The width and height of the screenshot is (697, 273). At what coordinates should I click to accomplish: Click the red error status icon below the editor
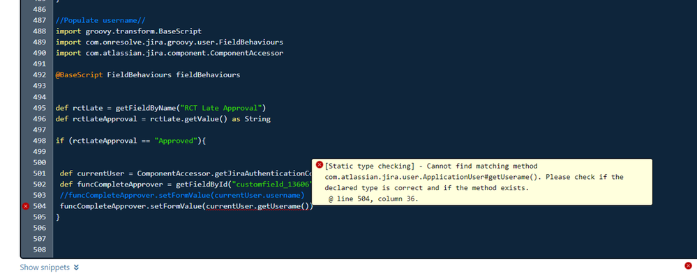[688, 265]
